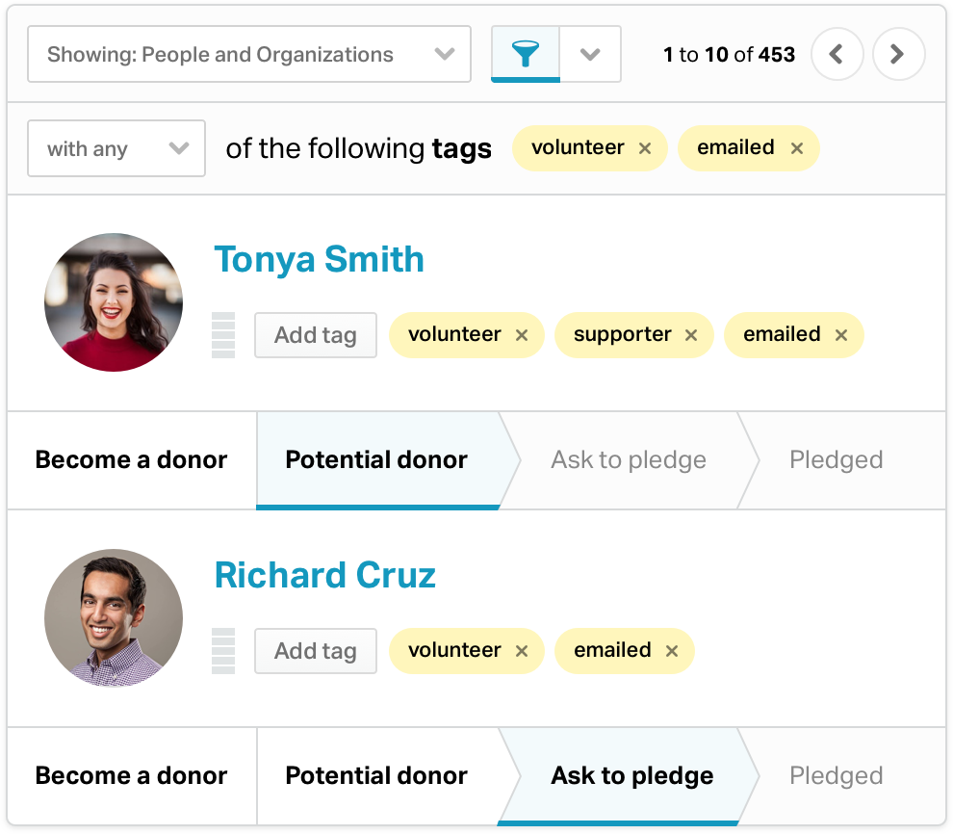Select Pledged step for Richard Cruz
Viewport: 953px width, 834px height.
[x=836, y=776]
